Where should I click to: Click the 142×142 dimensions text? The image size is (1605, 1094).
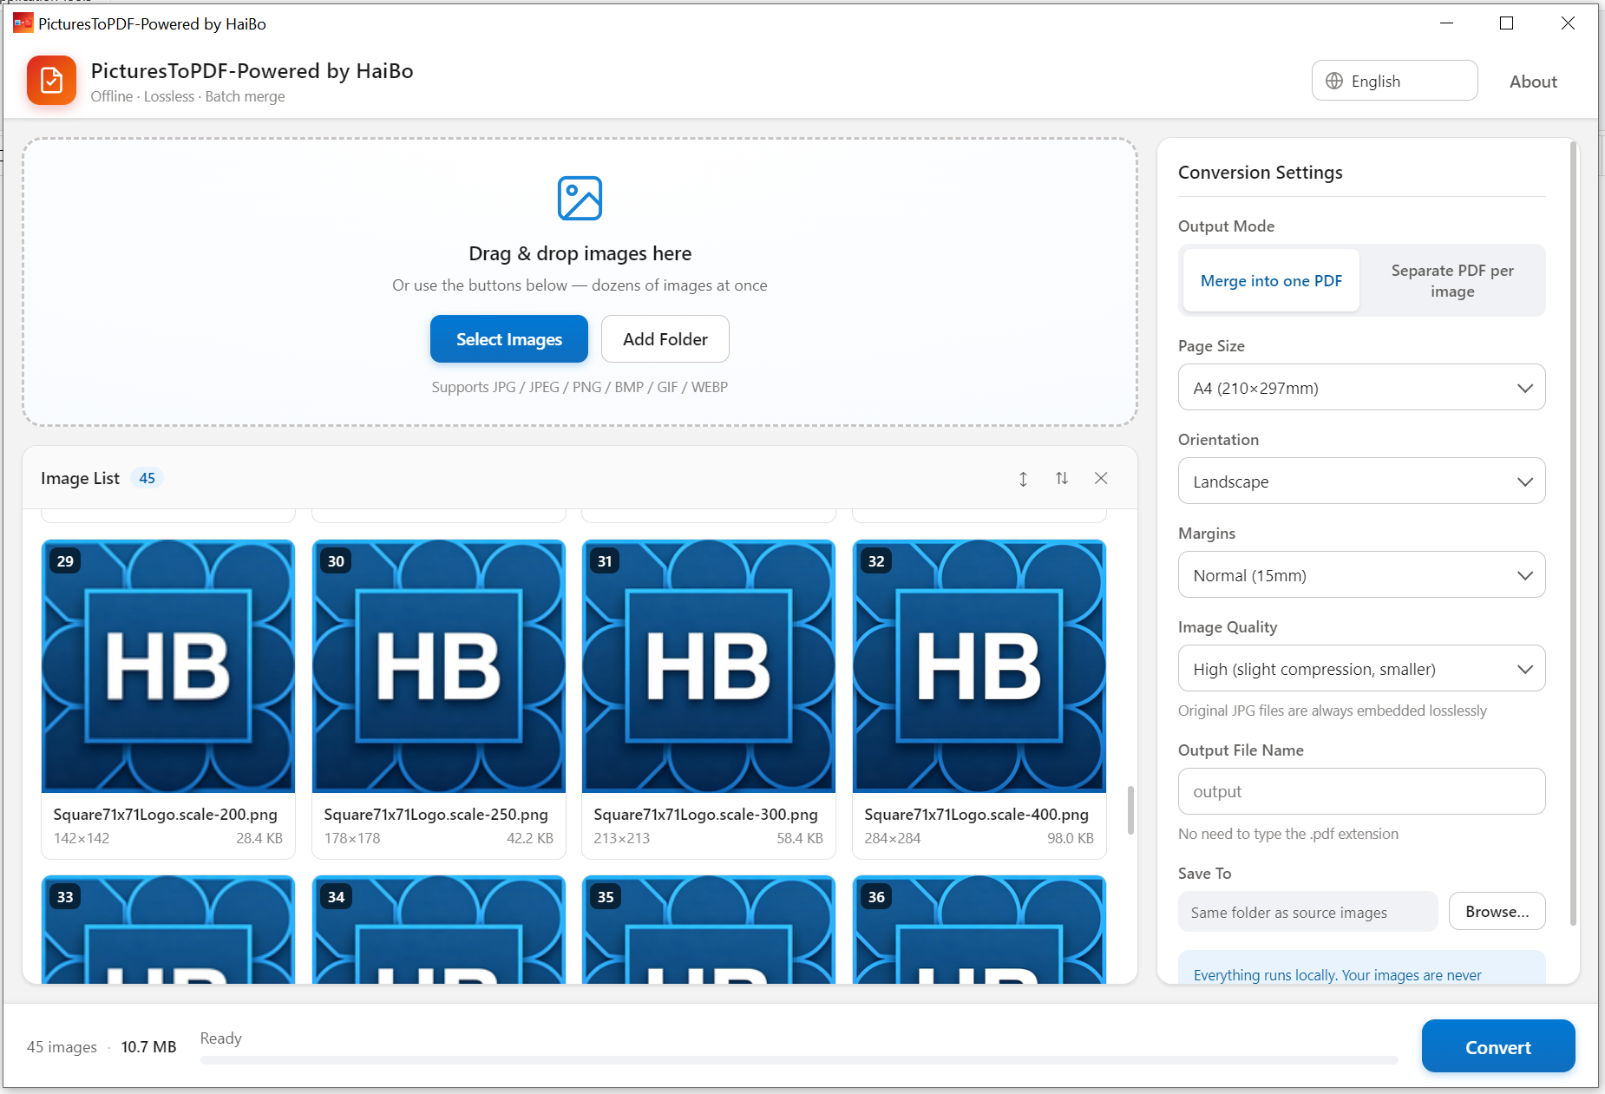click(82, 838)
